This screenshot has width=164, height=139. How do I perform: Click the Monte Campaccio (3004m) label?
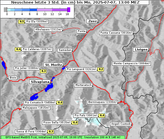pos(131,63)
